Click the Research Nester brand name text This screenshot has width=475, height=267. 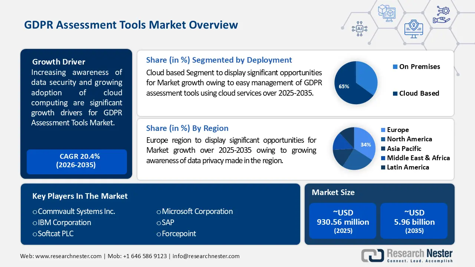(x=420, y=254)
